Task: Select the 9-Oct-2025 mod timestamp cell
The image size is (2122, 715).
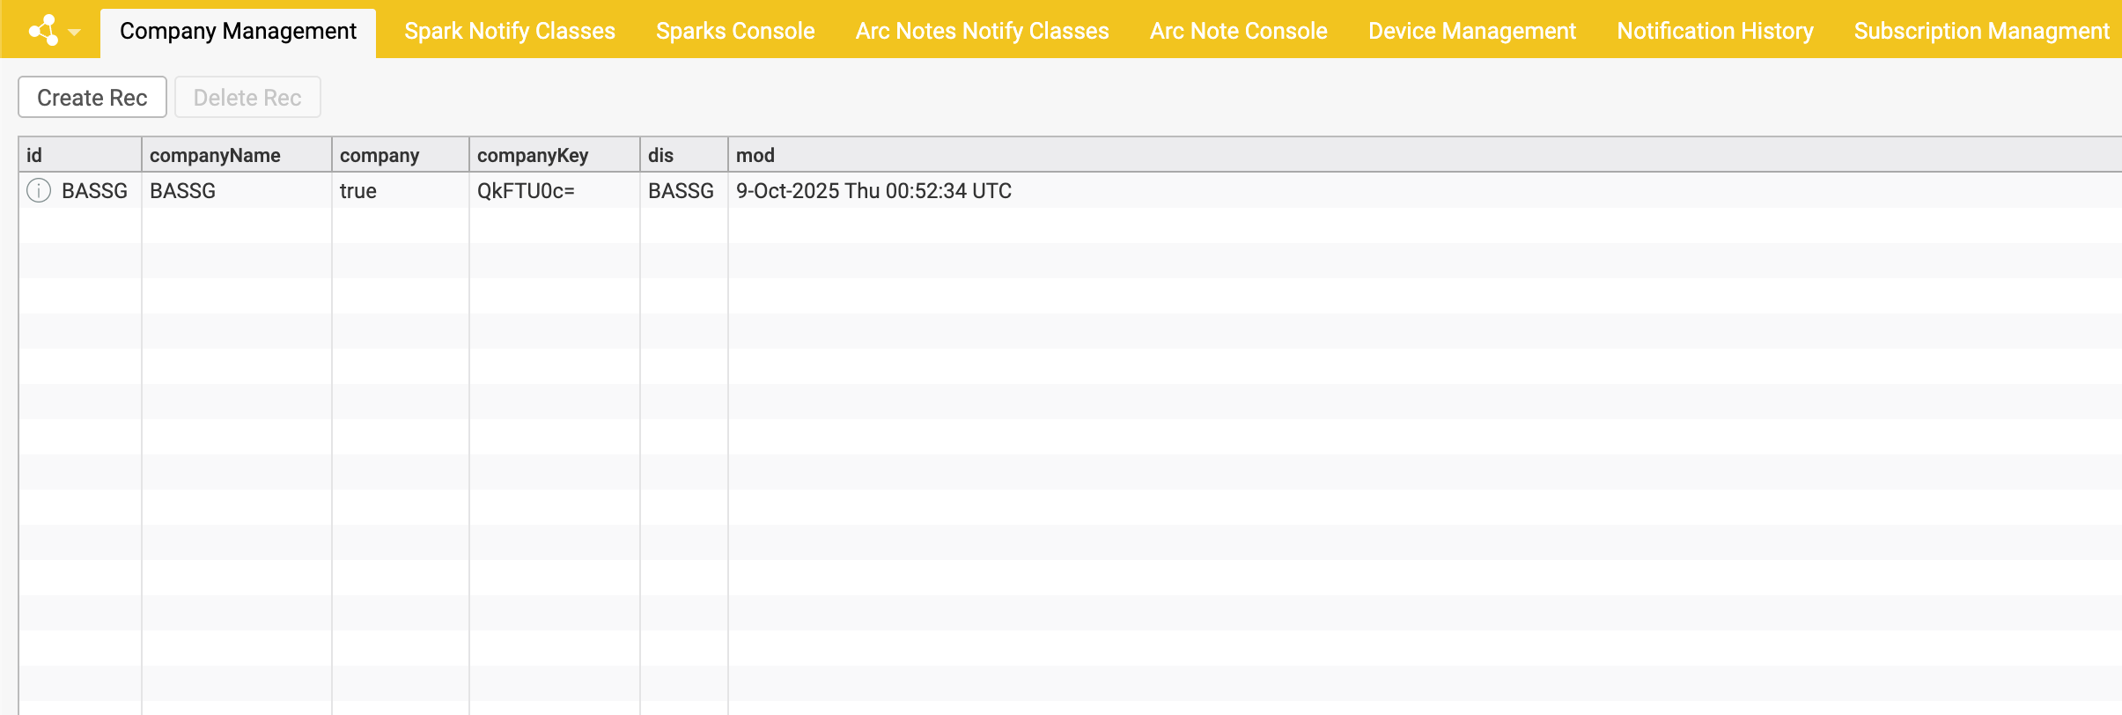Action: [x=873, y=190]
